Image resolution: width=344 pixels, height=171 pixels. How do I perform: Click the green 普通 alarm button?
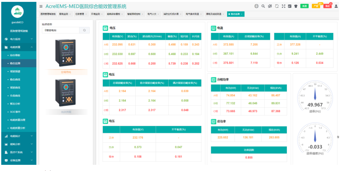click(305, 6)
